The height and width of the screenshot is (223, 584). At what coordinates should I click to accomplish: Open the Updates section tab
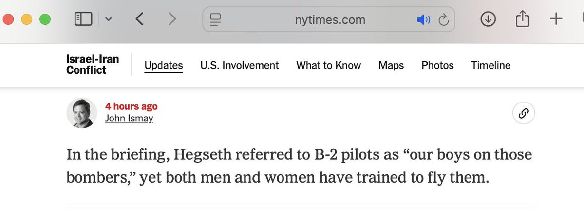click(164, 66)
